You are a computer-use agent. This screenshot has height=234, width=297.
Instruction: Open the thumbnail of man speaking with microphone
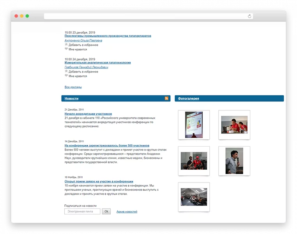coord(234,161)
